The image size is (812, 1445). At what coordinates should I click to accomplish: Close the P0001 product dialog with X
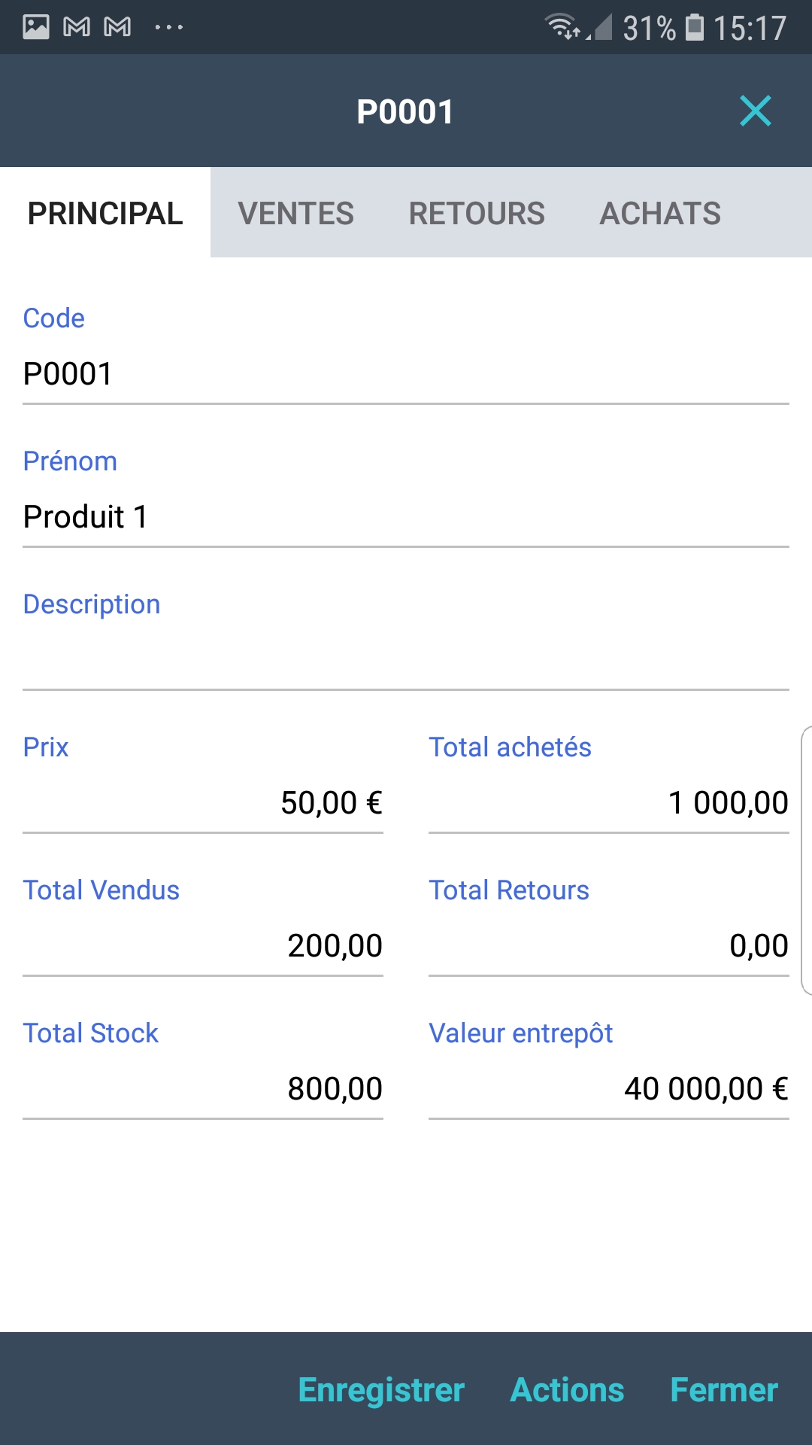pos(755,111)
